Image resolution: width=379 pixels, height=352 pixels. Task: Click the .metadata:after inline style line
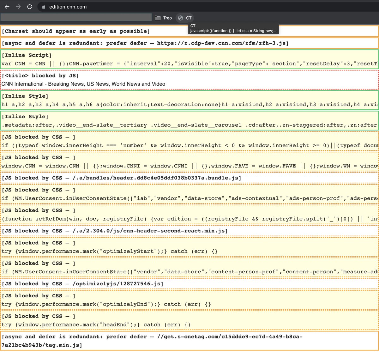click(189, 125)
